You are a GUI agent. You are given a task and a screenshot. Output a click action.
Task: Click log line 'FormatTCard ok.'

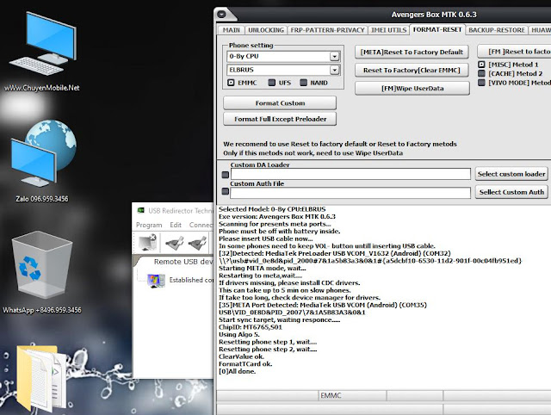(245, 364)
